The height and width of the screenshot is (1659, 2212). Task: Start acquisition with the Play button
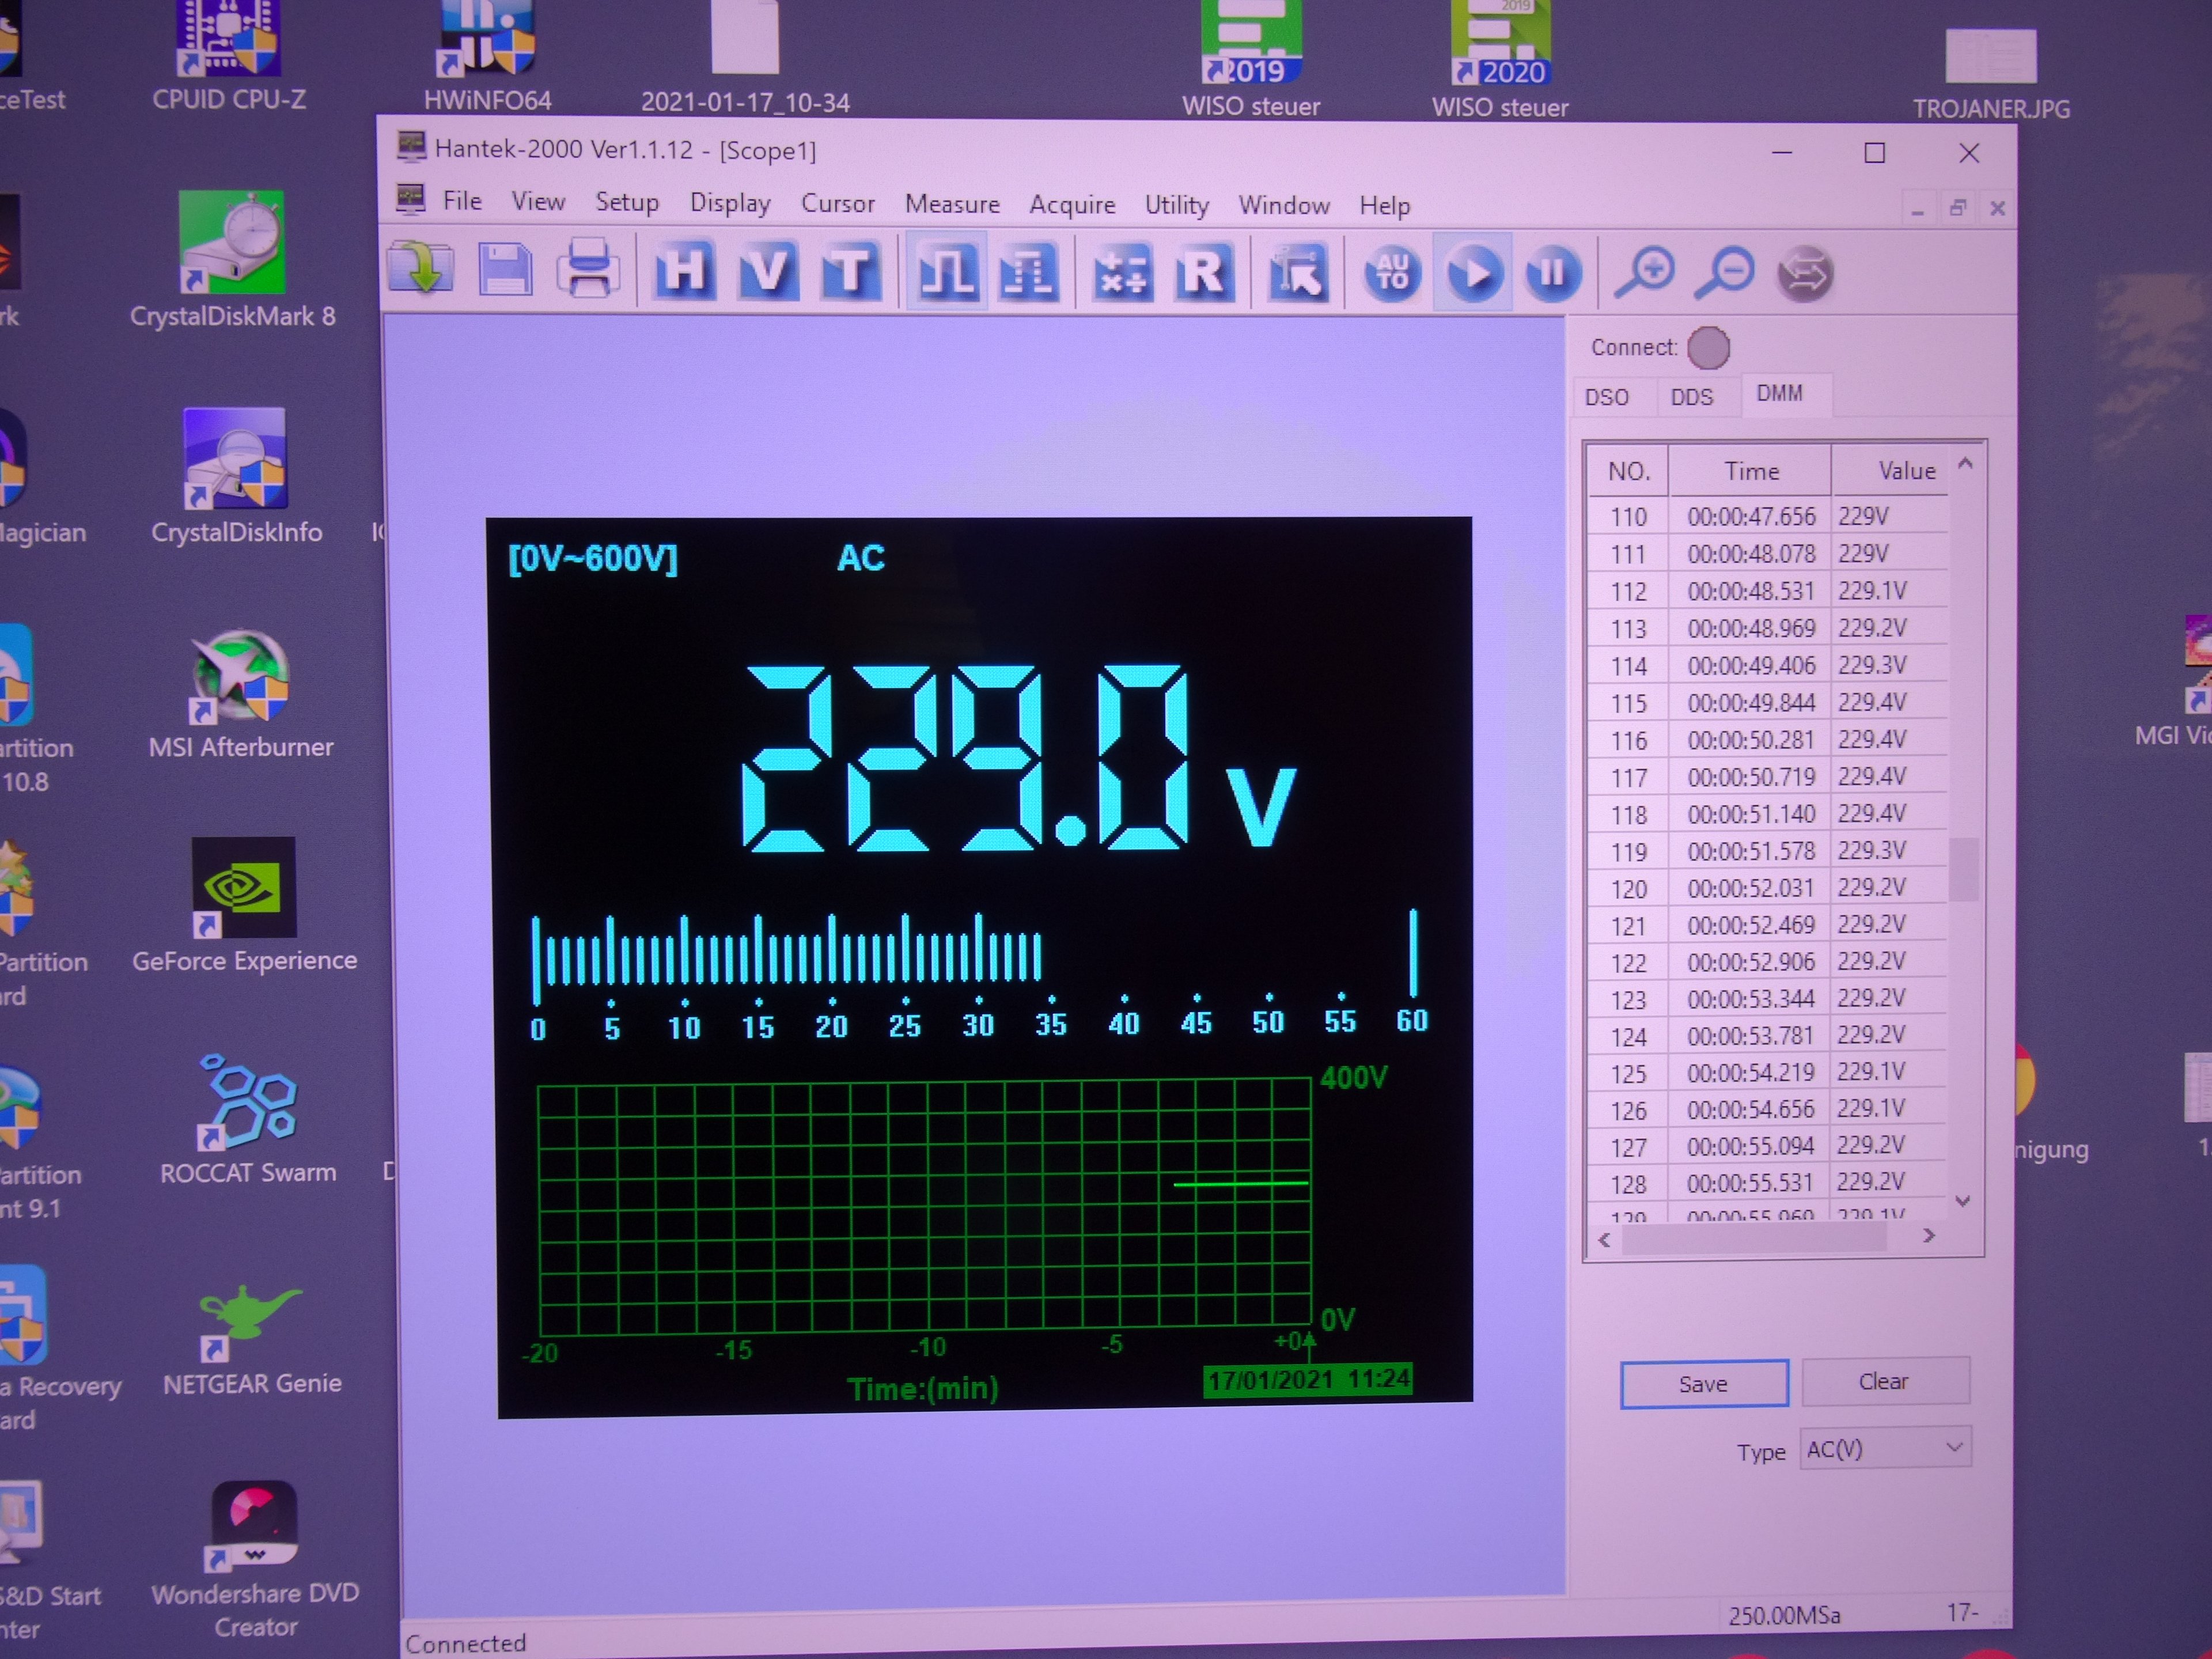click(1473, 272)
